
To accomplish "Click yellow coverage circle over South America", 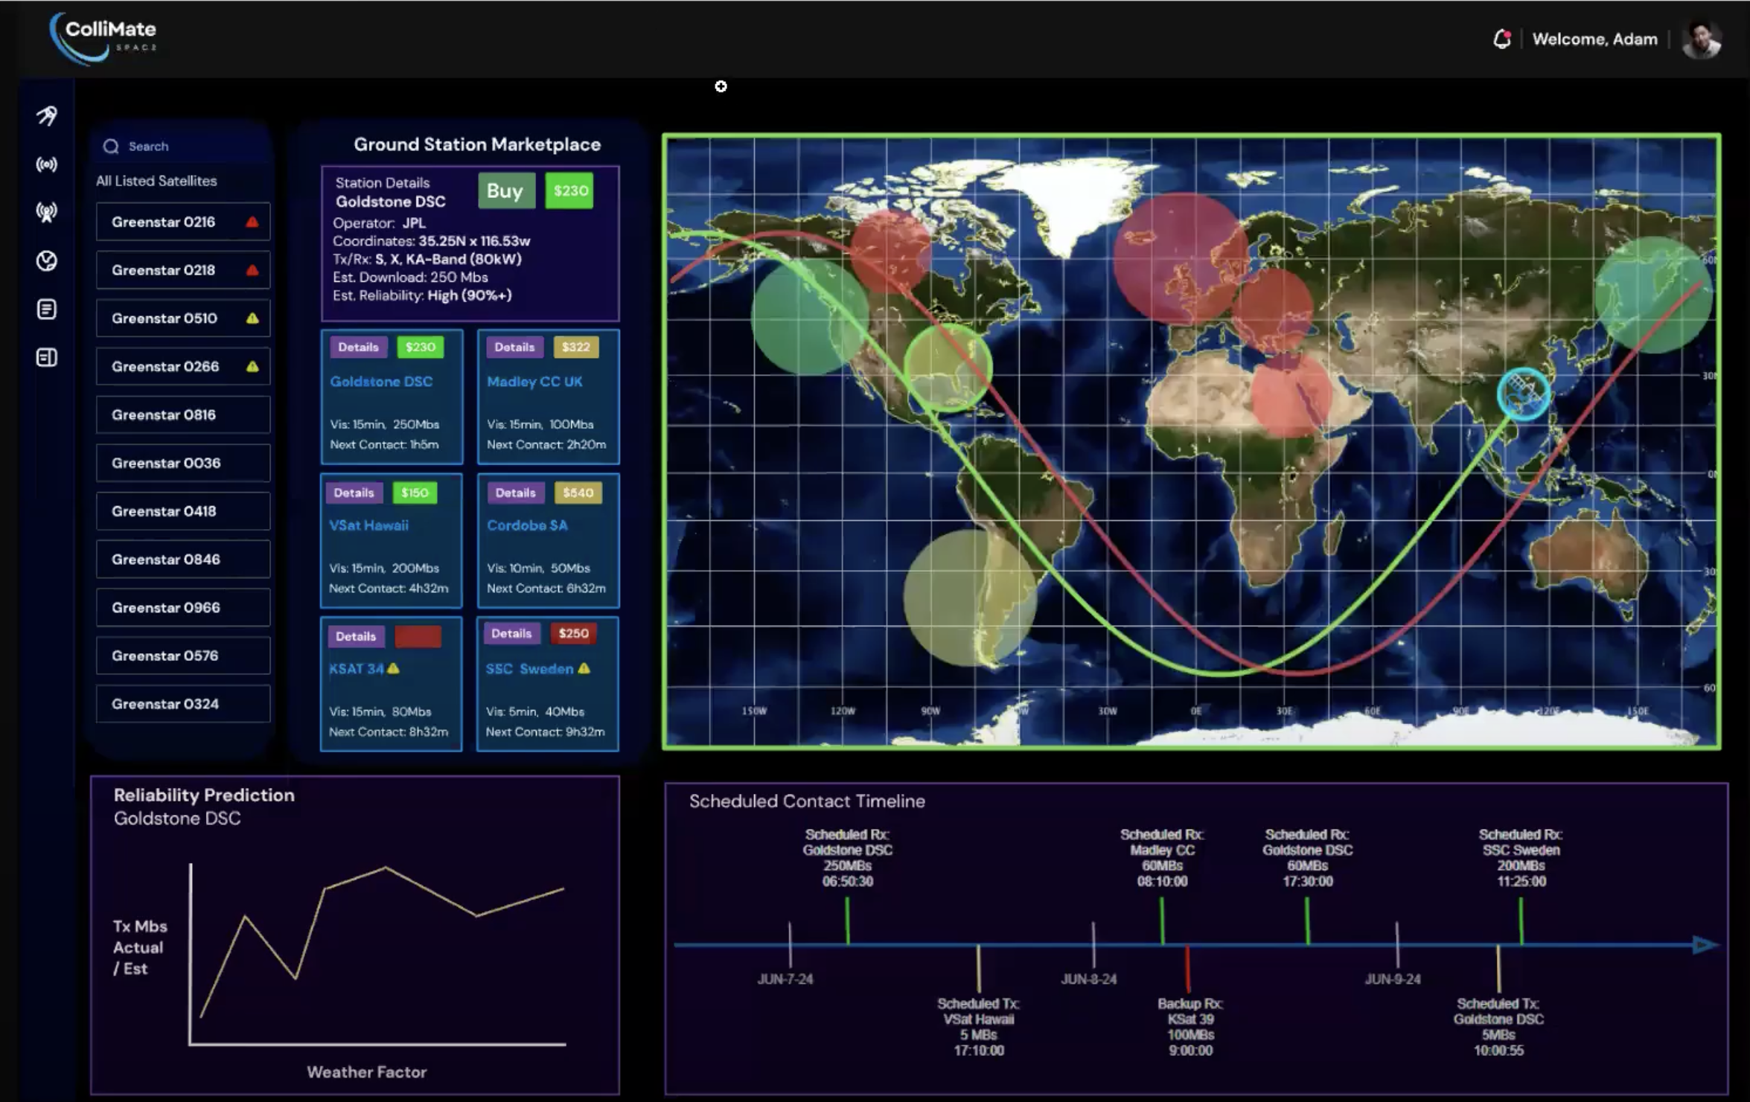I will click(x=970, y=598).
